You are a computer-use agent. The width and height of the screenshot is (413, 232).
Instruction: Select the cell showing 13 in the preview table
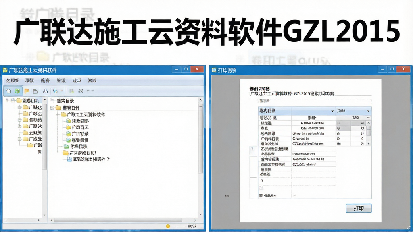click(362, 134)
